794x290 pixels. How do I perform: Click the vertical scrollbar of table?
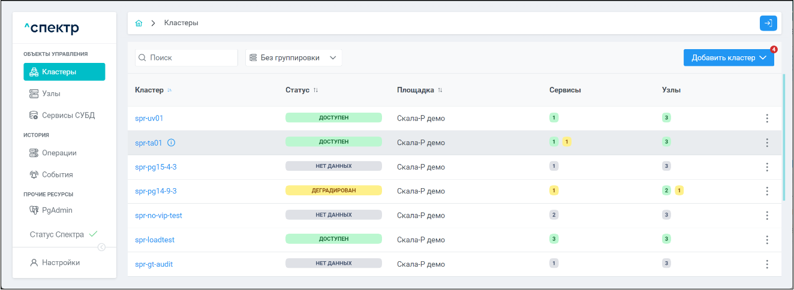coord(783,138)
